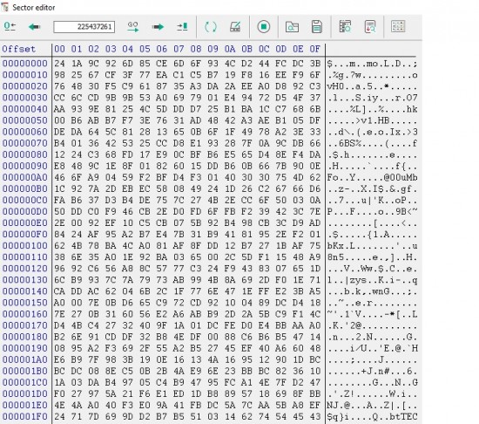Click the find-in-sector list icon
The image size is (479, 424).
coord(345,27)
